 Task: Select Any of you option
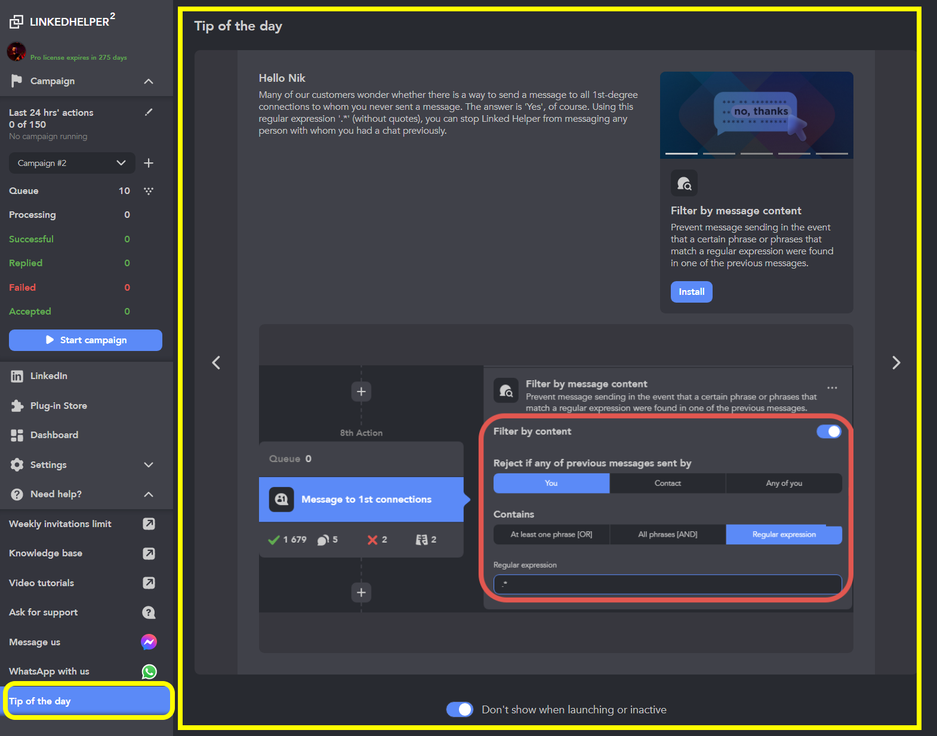(x=784, y=484)
